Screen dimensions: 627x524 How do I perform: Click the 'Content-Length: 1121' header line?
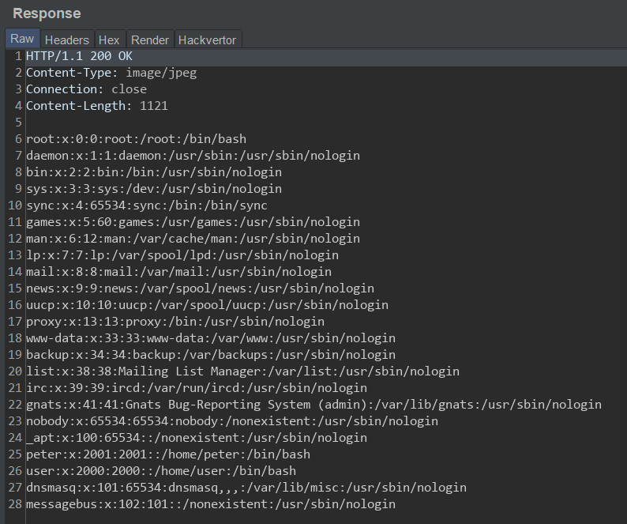click(x=97, y=106)
